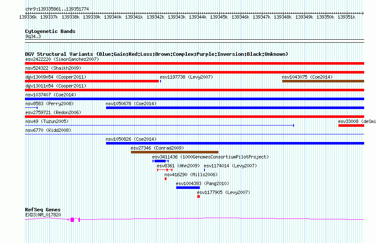Click the esv1174014 (Levy2007) label
376x243 pixels.
(x=230, y=166)
